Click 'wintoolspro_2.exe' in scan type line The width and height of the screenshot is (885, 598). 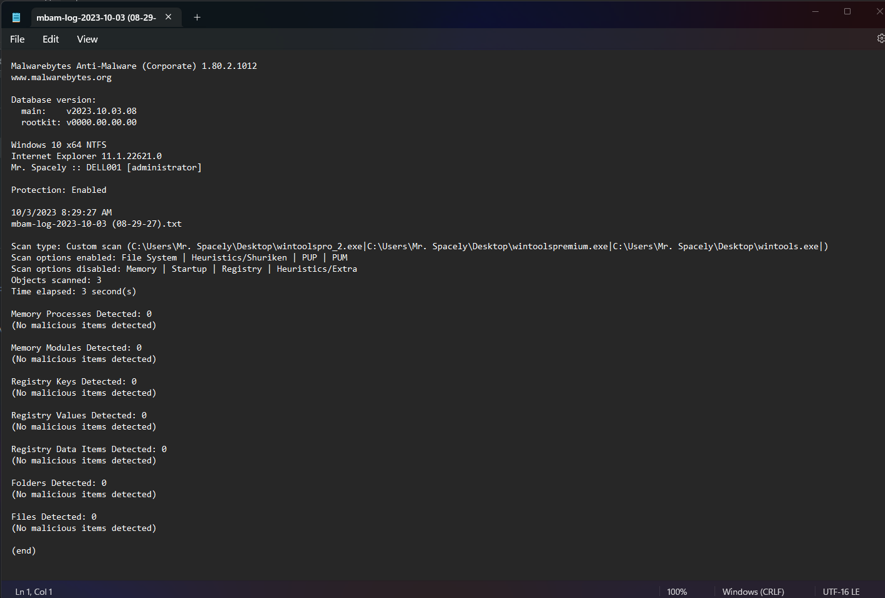(x=320, y=247)
